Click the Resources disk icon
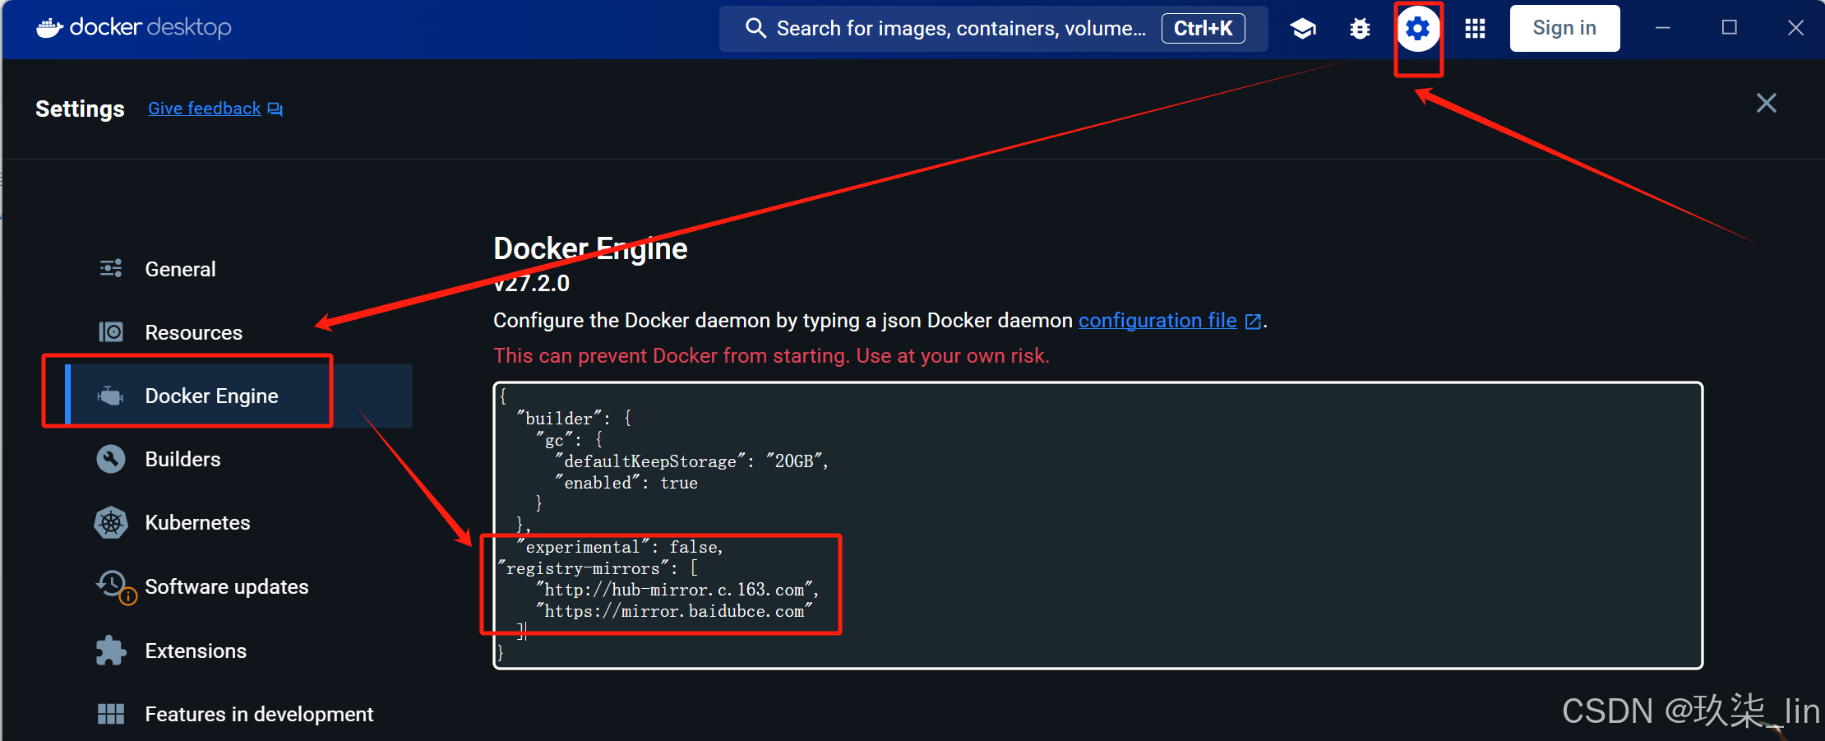The height and width of the screenshot is (741, 1825). click(111, 331)
